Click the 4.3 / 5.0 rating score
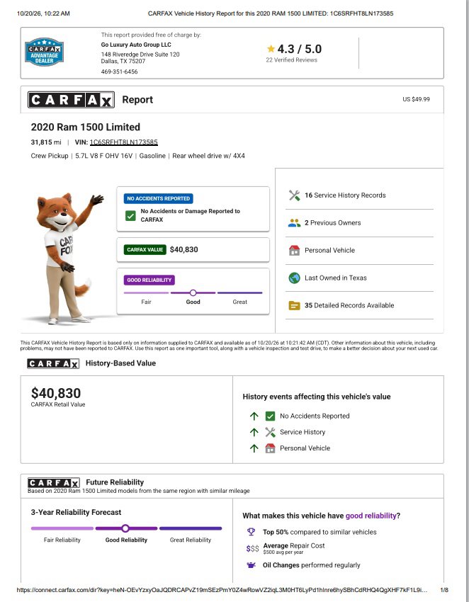 click(x=300, y=49)
